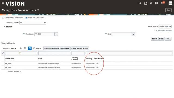
Task: Click US1 Business Unit in Specialist row
Action: (x=92, y=68)
